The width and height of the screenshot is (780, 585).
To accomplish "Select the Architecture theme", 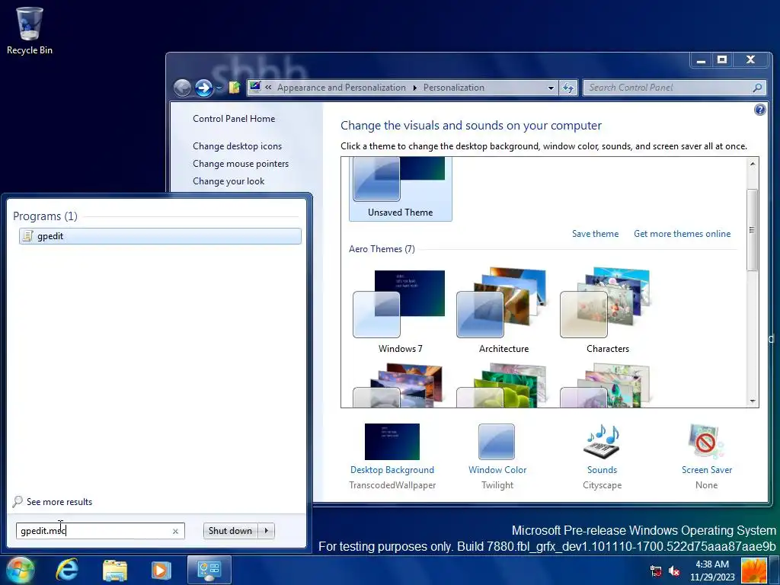I will [504, 311].
